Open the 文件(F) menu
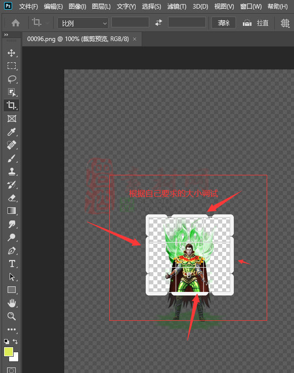The width and height of the screenshot is (294, 373). pos(28,7)
